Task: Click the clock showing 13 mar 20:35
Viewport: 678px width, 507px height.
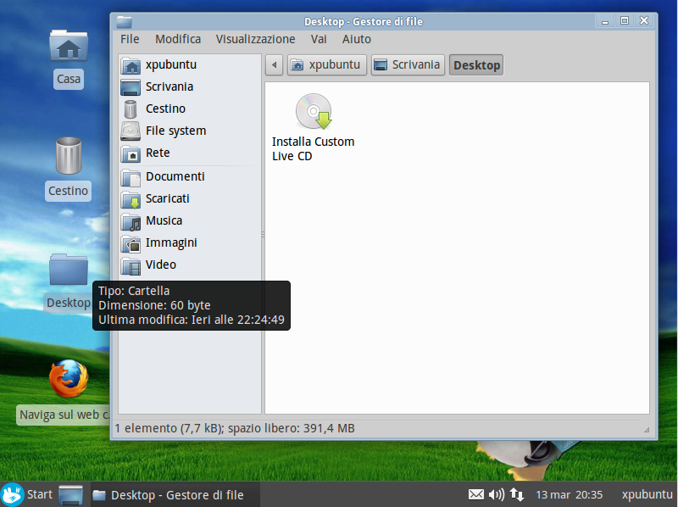Action: pyautogui.click(x=569, y=494)
